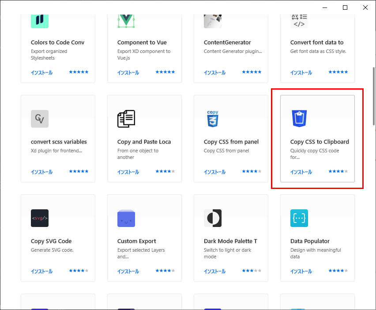
Task: Open the ContentGenerator title
Action: 227,42
